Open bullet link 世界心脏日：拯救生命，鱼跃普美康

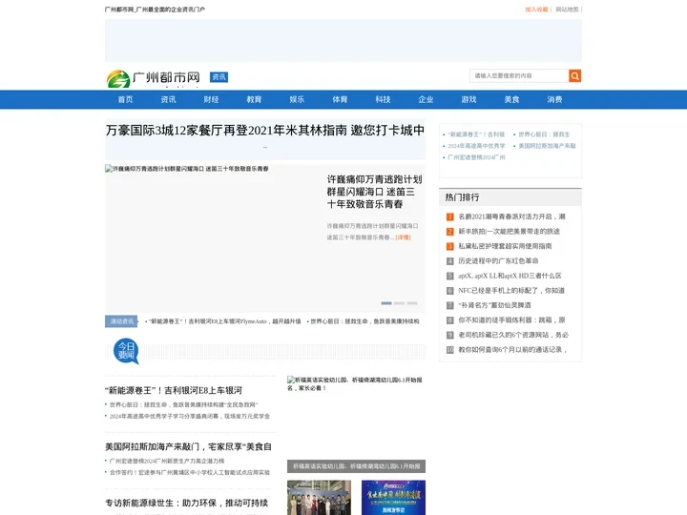pos(183,404)
